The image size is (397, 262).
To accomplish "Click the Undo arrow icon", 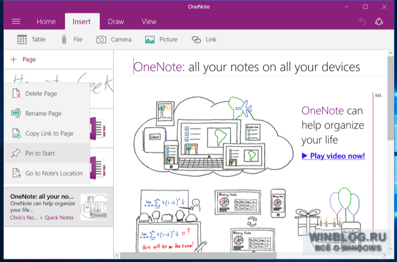I will click(x=362, y=21).
